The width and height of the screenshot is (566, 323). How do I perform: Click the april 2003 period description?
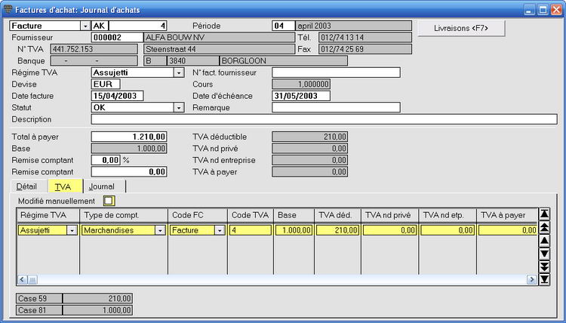coord(353,26)
